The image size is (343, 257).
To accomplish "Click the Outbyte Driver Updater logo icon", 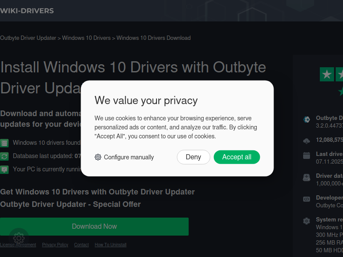I will pos(307,120).
